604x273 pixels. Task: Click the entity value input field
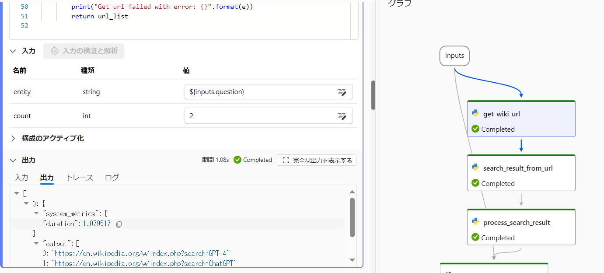[x=269, y=92]
